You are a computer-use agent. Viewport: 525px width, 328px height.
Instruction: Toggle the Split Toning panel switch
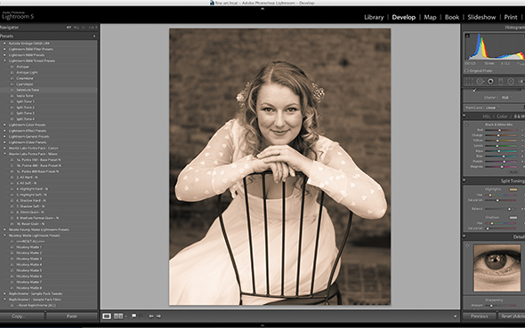[x=464, y=180]
